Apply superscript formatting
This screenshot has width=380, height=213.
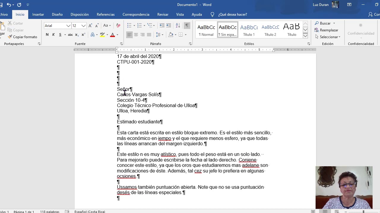pyautogui.click(x=83, y=35)
